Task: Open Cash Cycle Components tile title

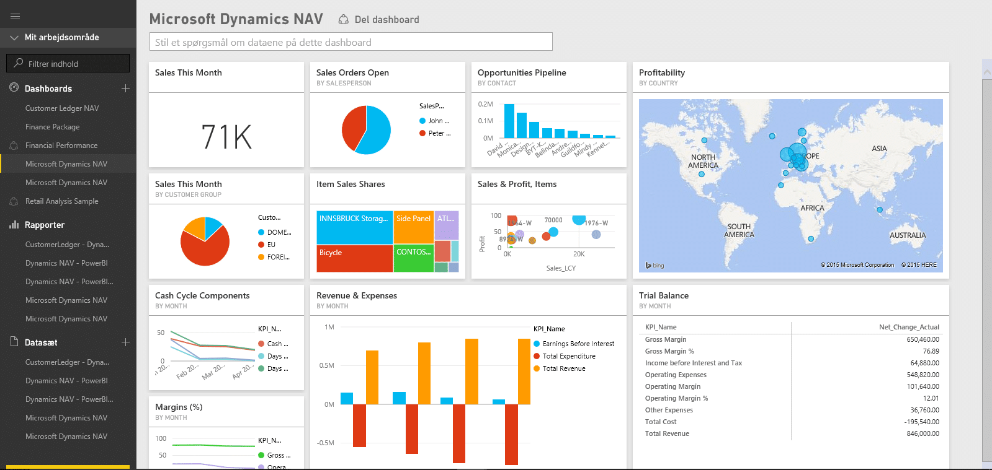Action: 202,295
